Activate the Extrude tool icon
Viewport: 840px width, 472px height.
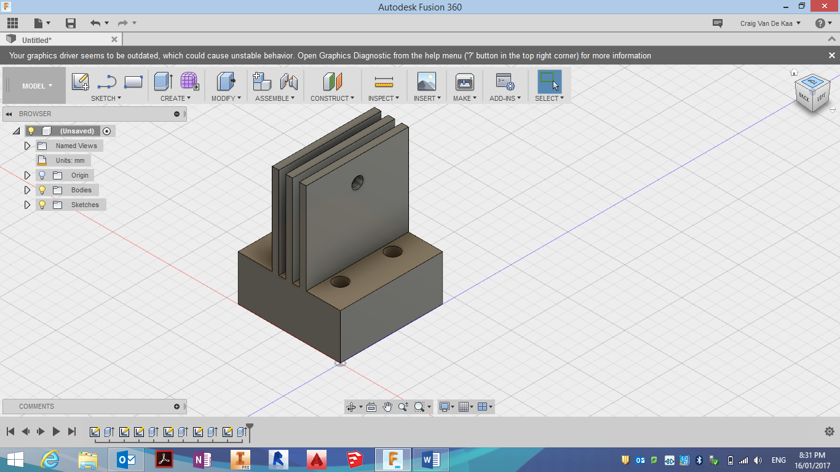[163, 81]
